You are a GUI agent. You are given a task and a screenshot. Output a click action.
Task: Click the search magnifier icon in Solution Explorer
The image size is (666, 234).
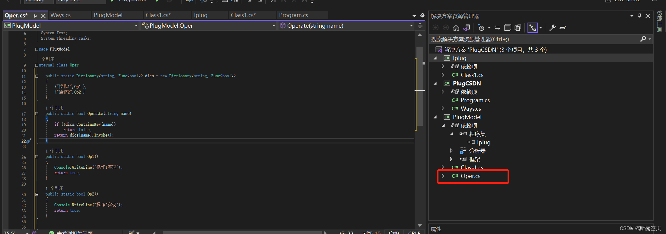[x=643, y=39]
